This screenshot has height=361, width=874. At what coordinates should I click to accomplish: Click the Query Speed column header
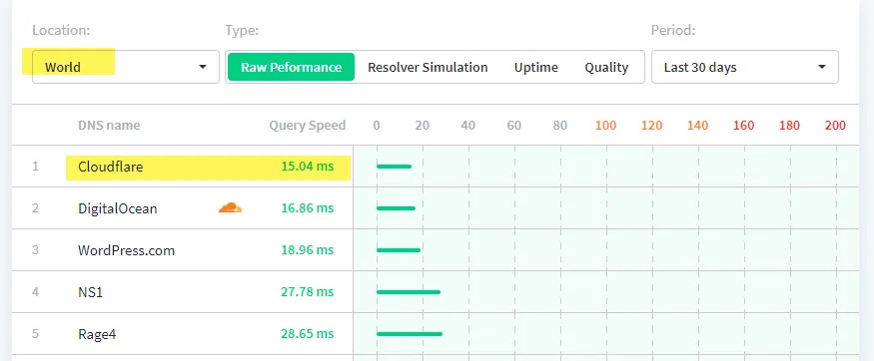click(307, 126)
